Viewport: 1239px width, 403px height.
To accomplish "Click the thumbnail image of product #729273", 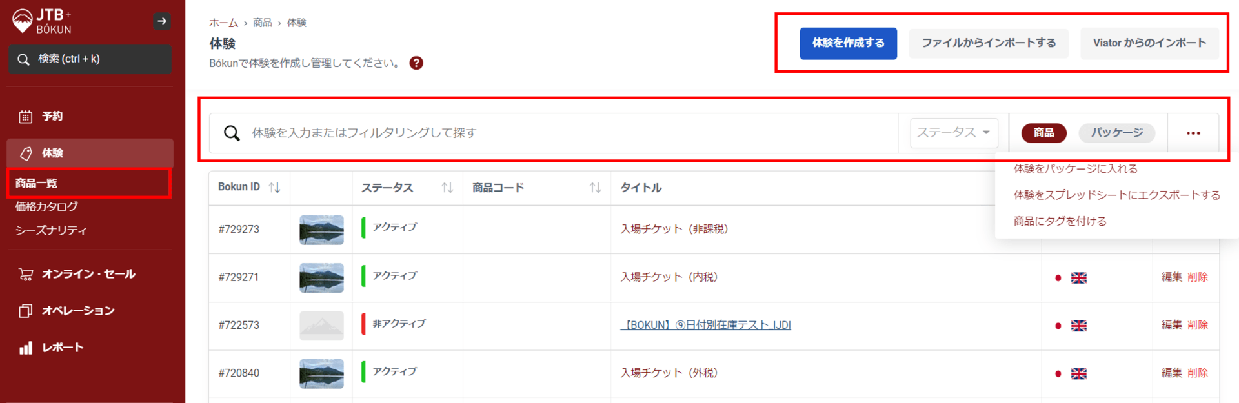I will click(321, 230).
